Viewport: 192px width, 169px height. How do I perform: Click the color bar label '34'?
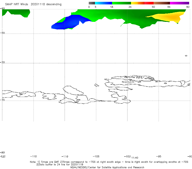point(130,7)
